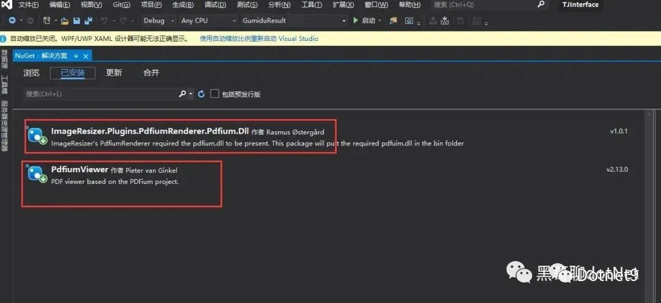Open the 文件(F) menu
Image resolution: width=661 pixels, height=303 pixels.
coord(28,5)
